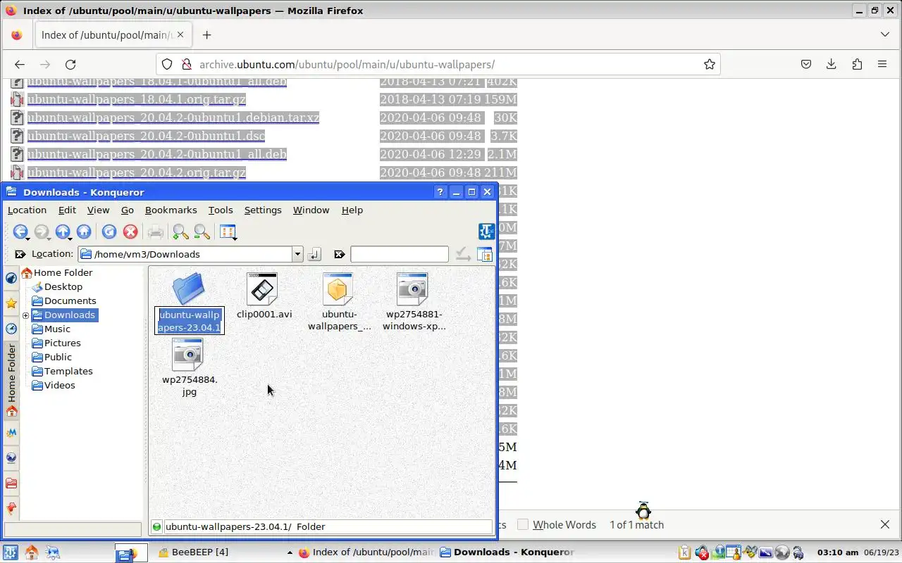This screenshot has height=563, width=902.
Task: Open the Tools menu in Konqueror
Action: click(221, 210)
